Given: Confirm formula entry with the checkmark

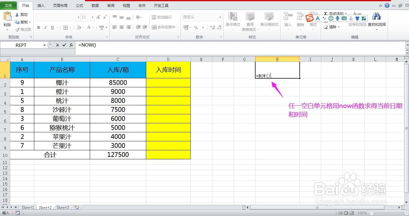Looking at the screenshot, I should pyautogui.click(x=64, y=45).
